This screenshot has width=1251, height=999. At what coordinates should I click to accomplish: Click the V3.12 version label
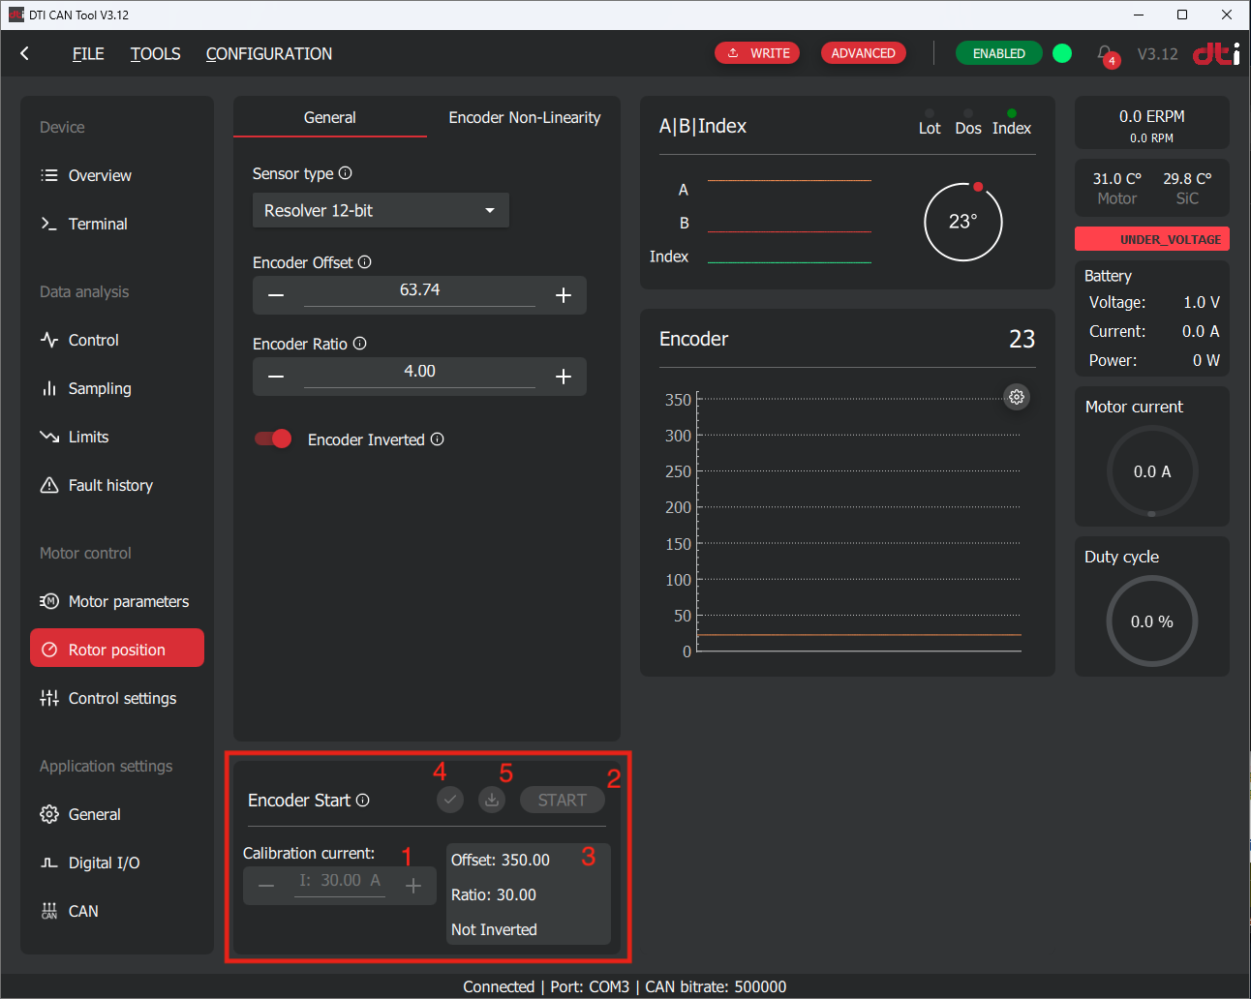coord(1158,54)
